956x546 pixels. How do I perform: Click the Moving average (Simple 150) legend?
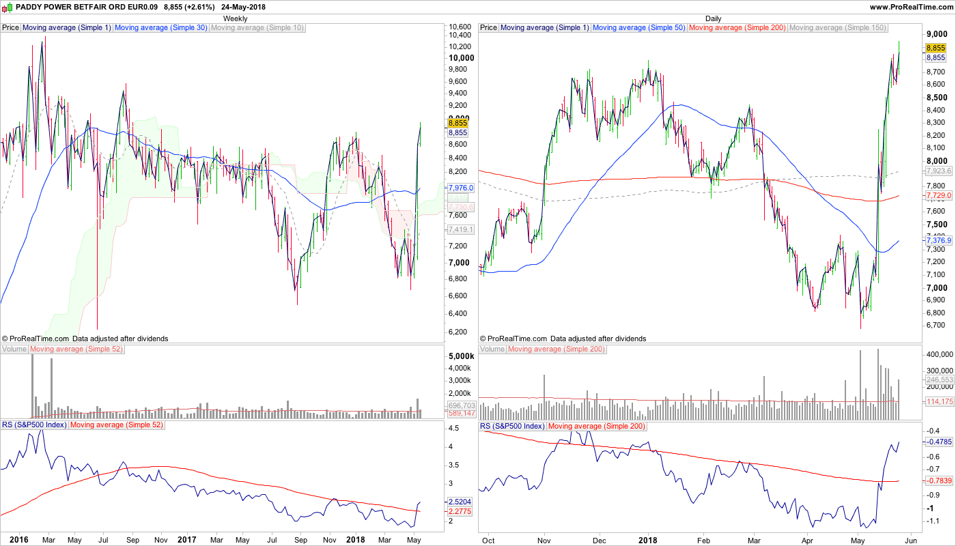[838, 28]
